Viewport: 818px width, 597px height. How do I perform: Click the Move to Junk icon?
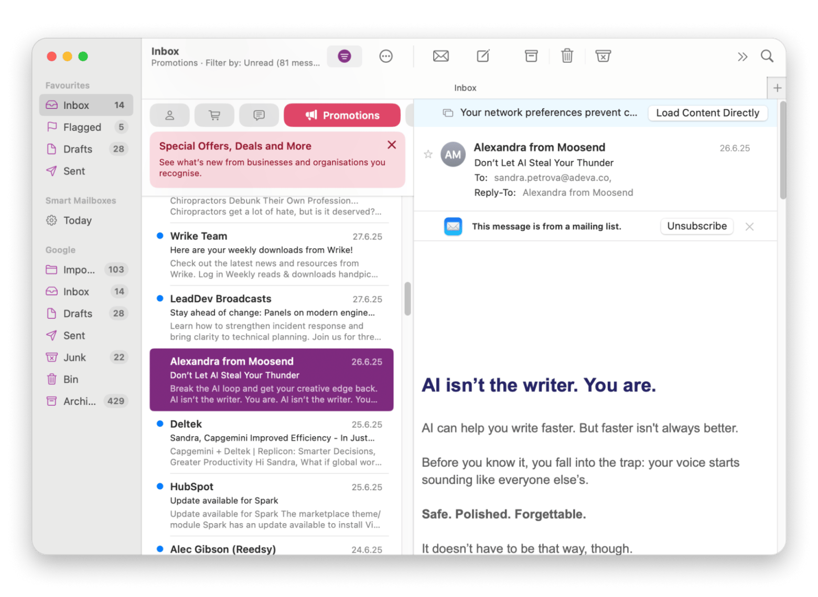603,56
